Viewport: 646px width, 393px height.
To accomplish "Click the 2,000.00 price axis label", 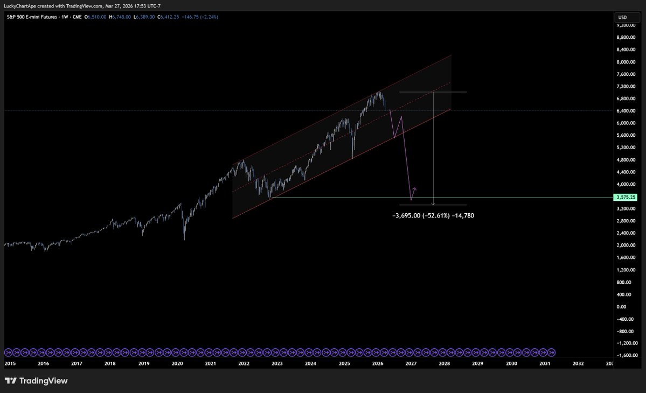I will (x=626, y=245).
